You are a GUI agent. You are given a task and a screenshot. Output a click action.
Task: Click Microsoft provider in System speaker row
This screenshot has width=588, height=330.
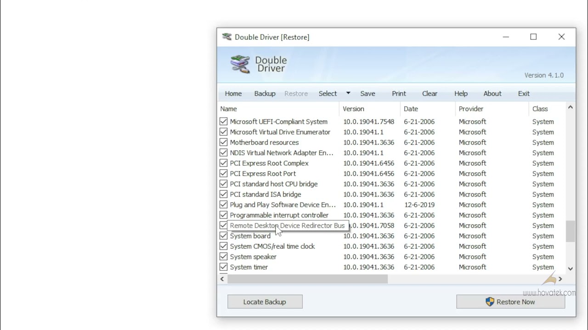[x=472, y=257]
